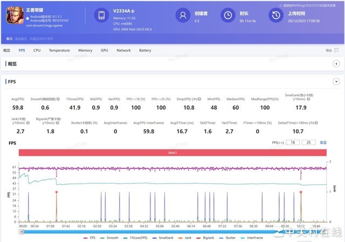Viewport: 345px width, 242px height.
Task: Collapse the FPS section with arrow
Action: pyautogui.click(x=336, y=82)
